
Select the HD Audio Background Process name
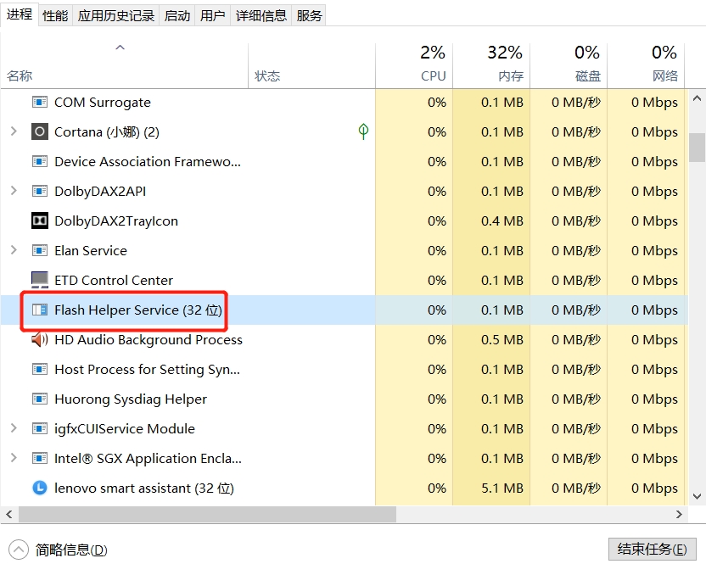tap(148, 340)
